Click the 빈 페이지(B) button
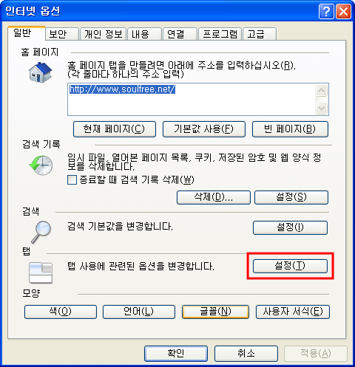 click(x=290, y=129)
